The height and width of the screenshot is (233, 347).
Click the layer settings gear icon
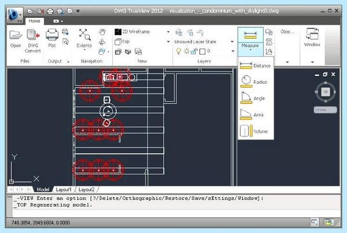click(190, 33)
